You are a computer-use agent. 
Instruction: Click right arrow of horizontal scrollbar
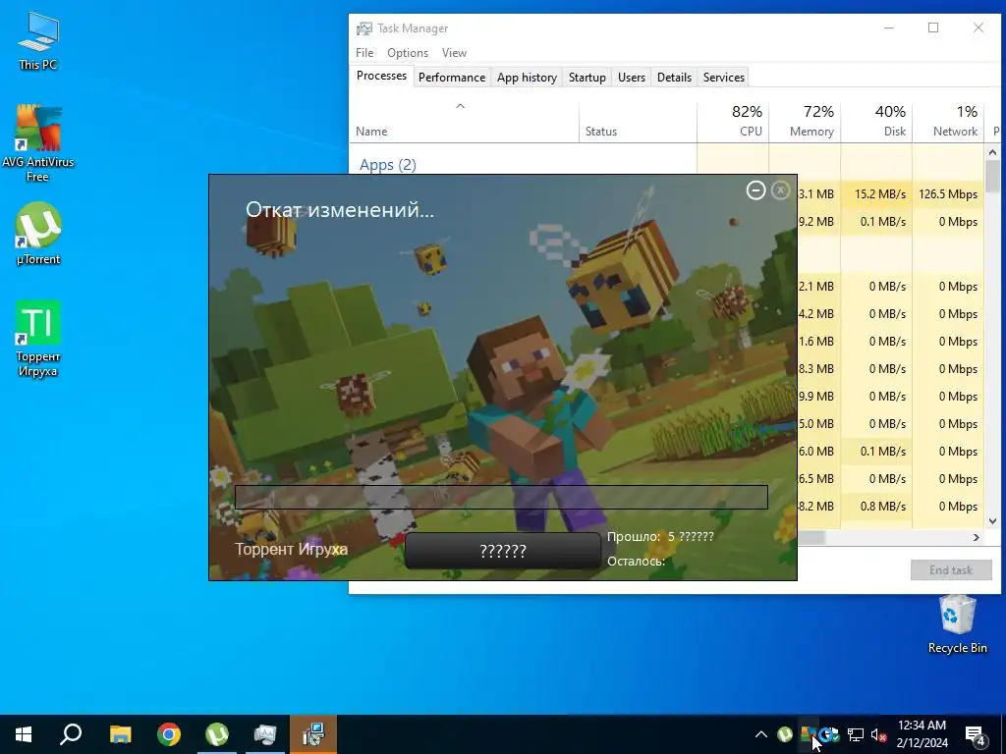tap(976, 537)
